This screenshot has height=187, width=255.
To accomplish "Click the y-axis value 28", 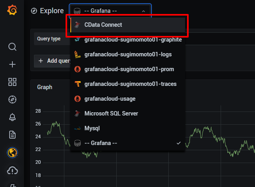I will coord(38,111).
